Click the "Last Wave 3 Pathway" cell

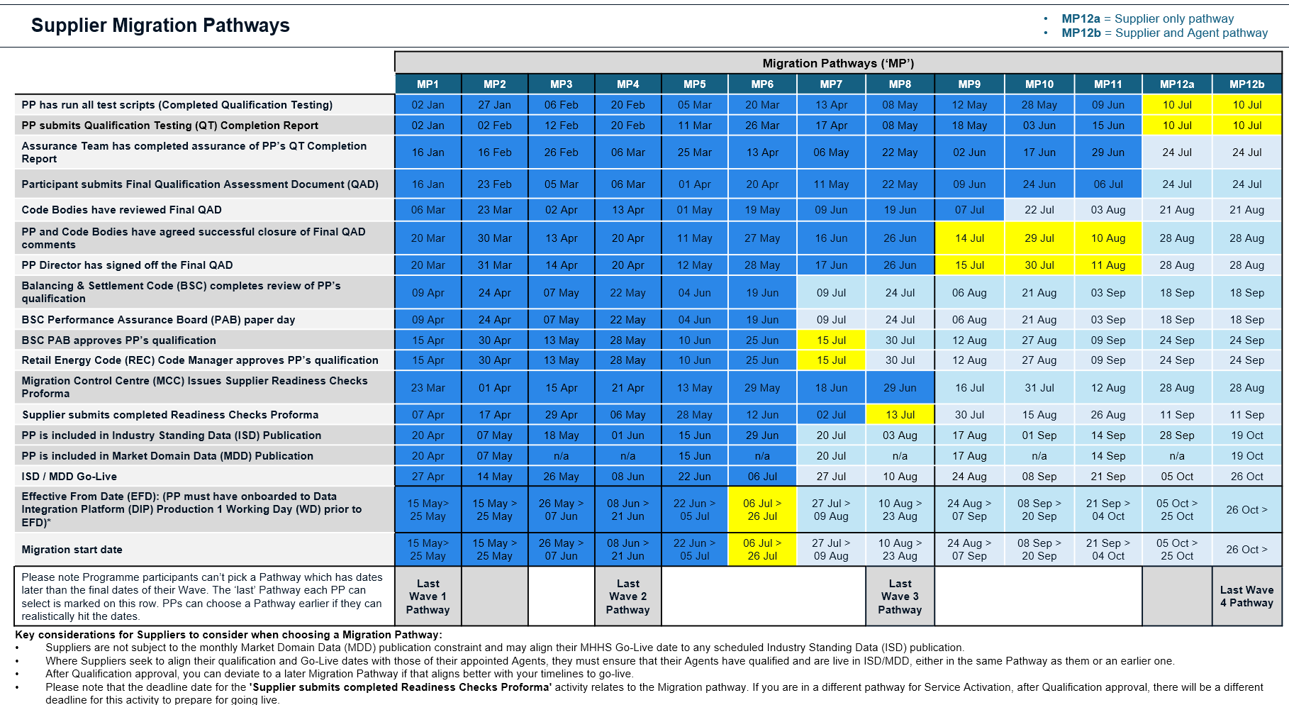(900, 596)
